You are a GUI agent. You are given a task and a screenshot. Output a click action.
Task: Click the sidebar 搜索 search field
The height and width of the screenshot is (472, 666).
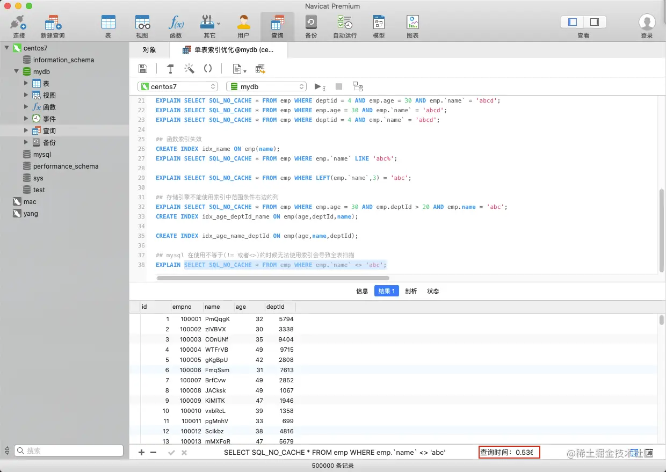coord(70,451)
